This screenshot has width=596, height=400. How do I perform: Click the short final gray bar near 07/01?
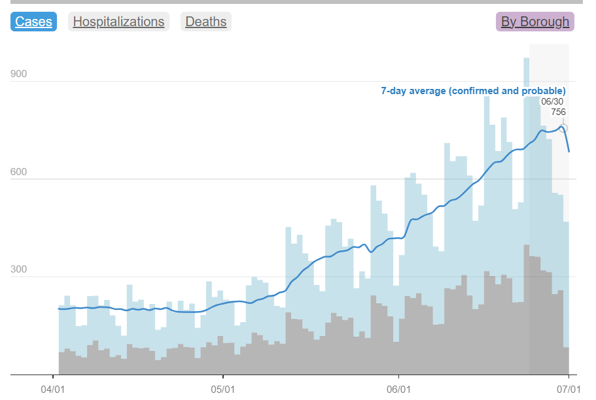[x=566, y=361]
